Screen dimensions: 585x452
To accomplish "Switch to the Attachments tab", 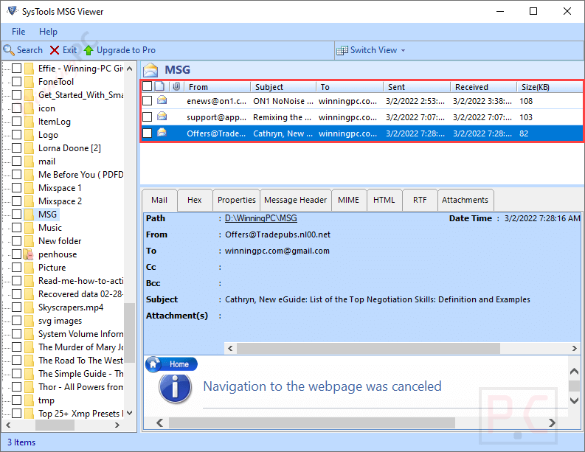I will coord(465,201).
